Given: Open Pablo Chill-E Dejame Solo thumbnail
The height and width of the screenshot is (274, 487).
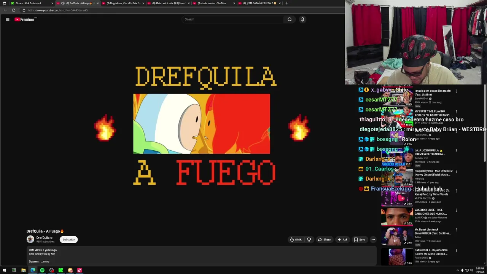Looking at the screenshot, I should (397, 256).
